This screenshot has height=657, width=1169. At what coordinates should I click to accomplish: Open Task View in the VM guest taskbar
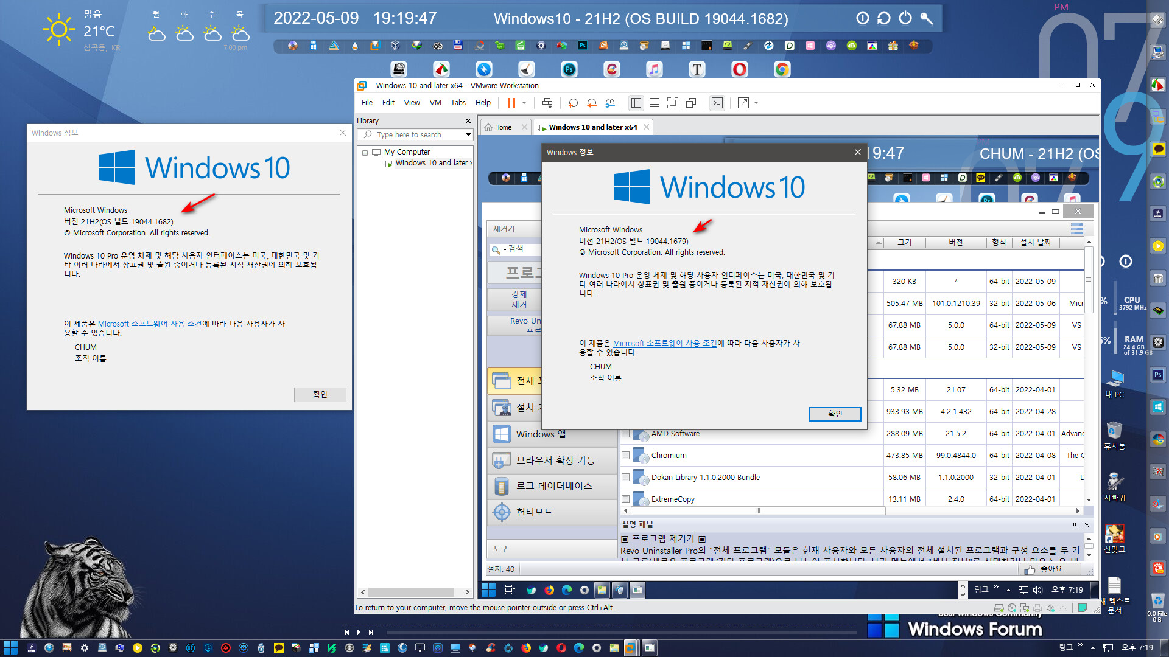point(510,589)
